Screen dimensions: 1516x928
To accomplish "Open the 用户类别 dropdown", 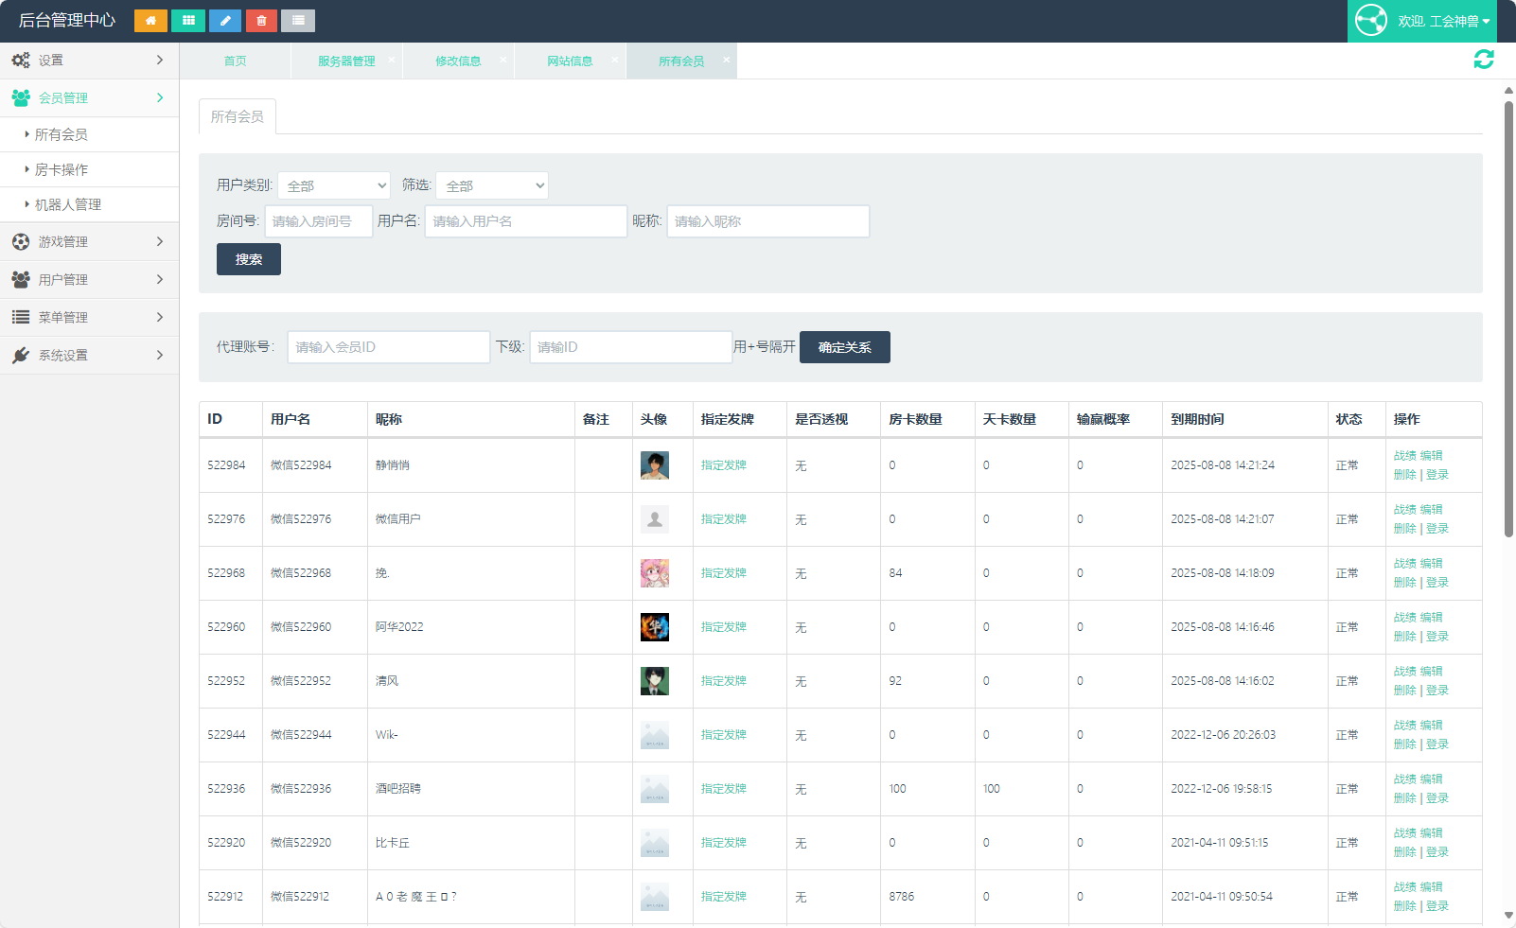I will [334, 185].
